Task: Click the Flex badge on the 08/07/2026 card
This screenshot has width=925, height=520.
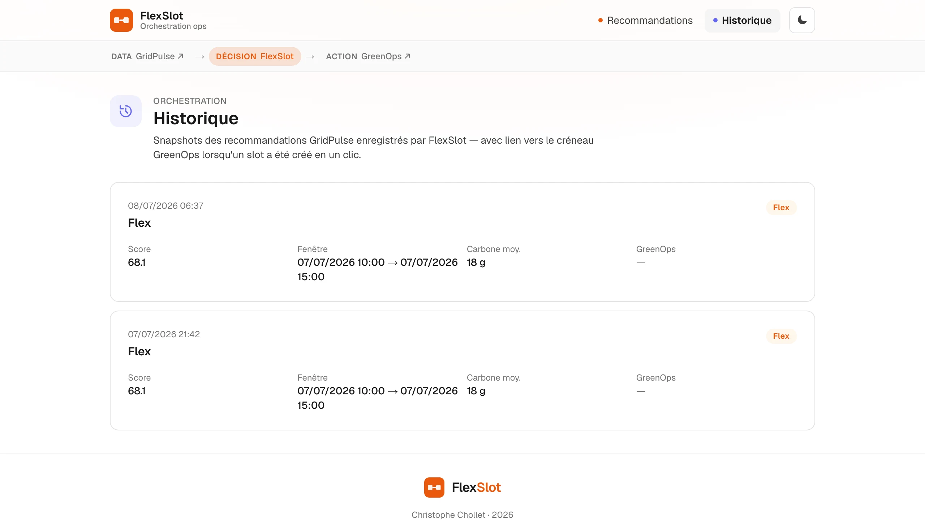Action: pyautogui.click(x=781, y=208)
